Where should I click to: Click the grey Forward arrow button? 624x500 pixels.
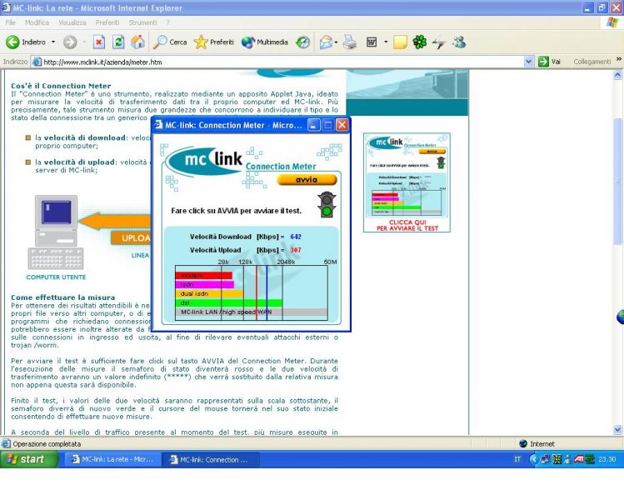click(x=70, y=42)
